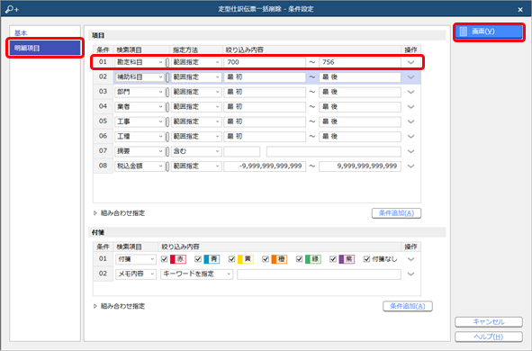
Task: Expand 組み合わせ指定 under the 付箋 section
Action: tap(120, 306)
